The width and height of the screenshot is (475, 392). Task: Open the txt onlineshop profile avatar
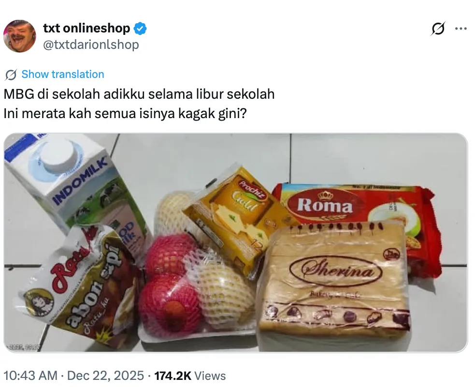20,36
